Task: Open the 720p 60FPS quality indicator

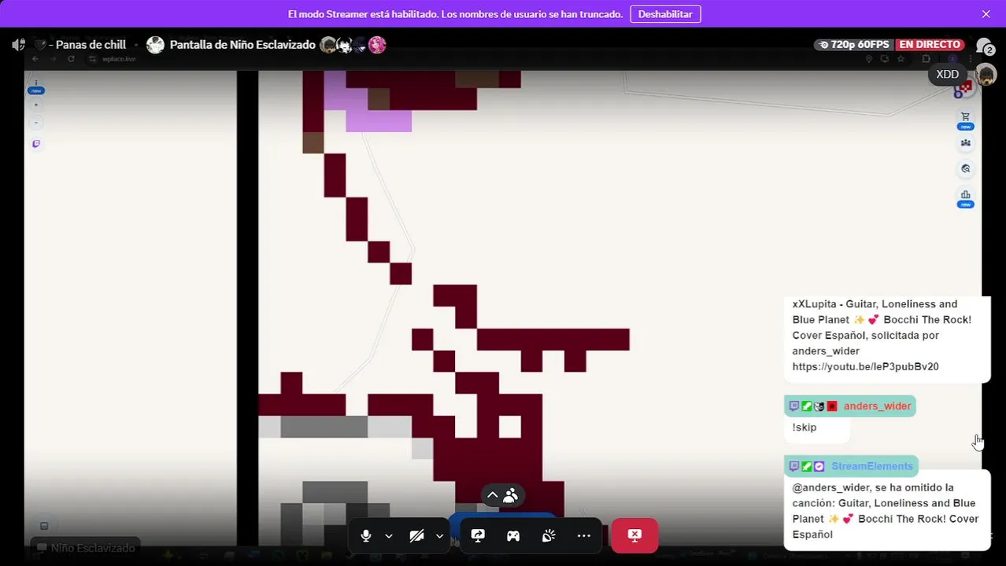Action: (x=854, y=45)
